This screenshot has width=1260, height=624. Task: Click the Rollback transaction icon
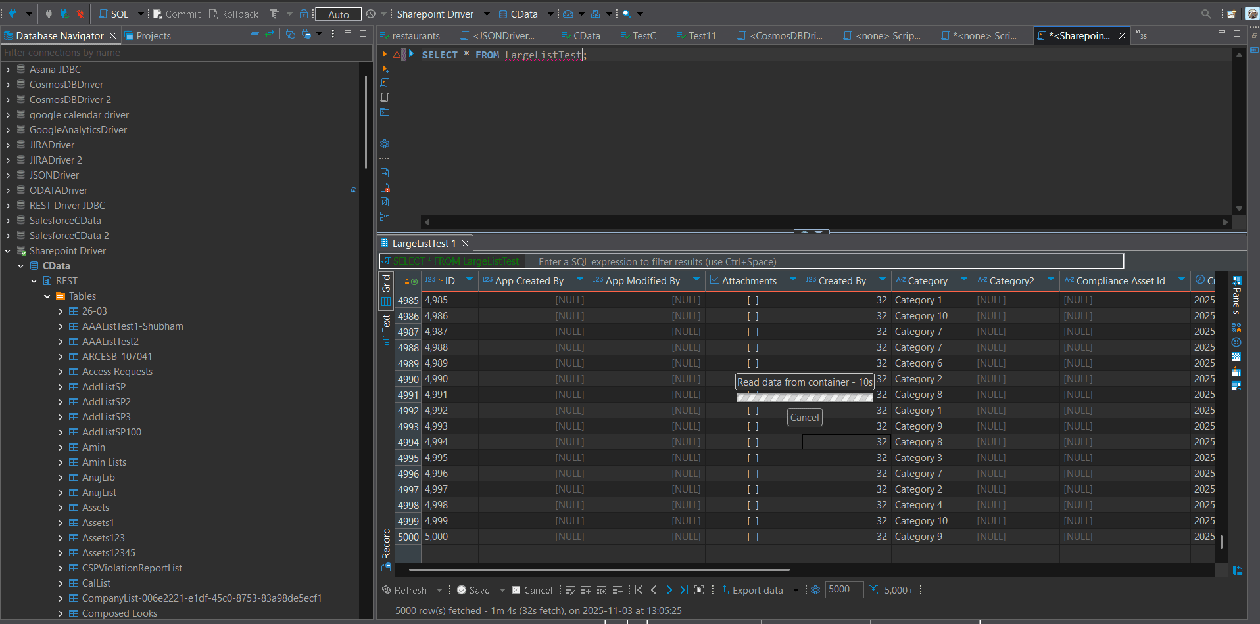[213, 14]
